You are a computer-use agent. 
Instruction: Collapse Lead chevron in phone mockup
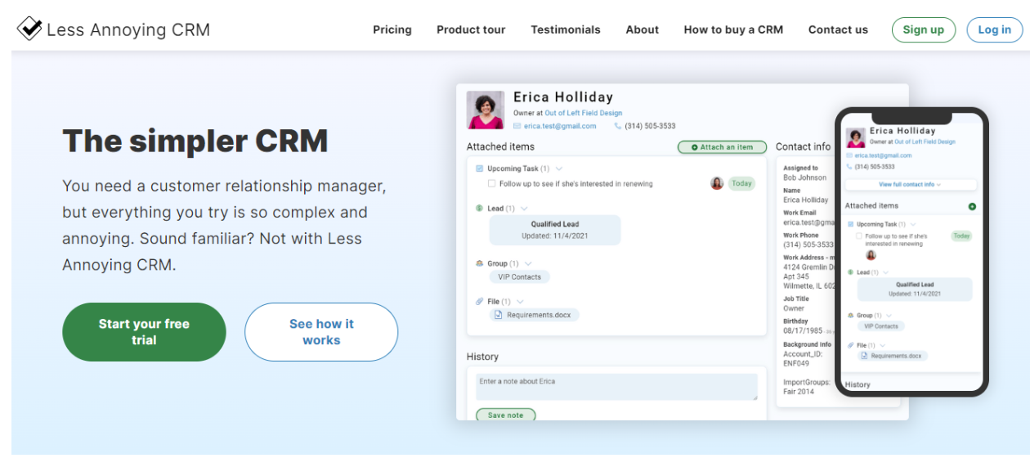885,272
